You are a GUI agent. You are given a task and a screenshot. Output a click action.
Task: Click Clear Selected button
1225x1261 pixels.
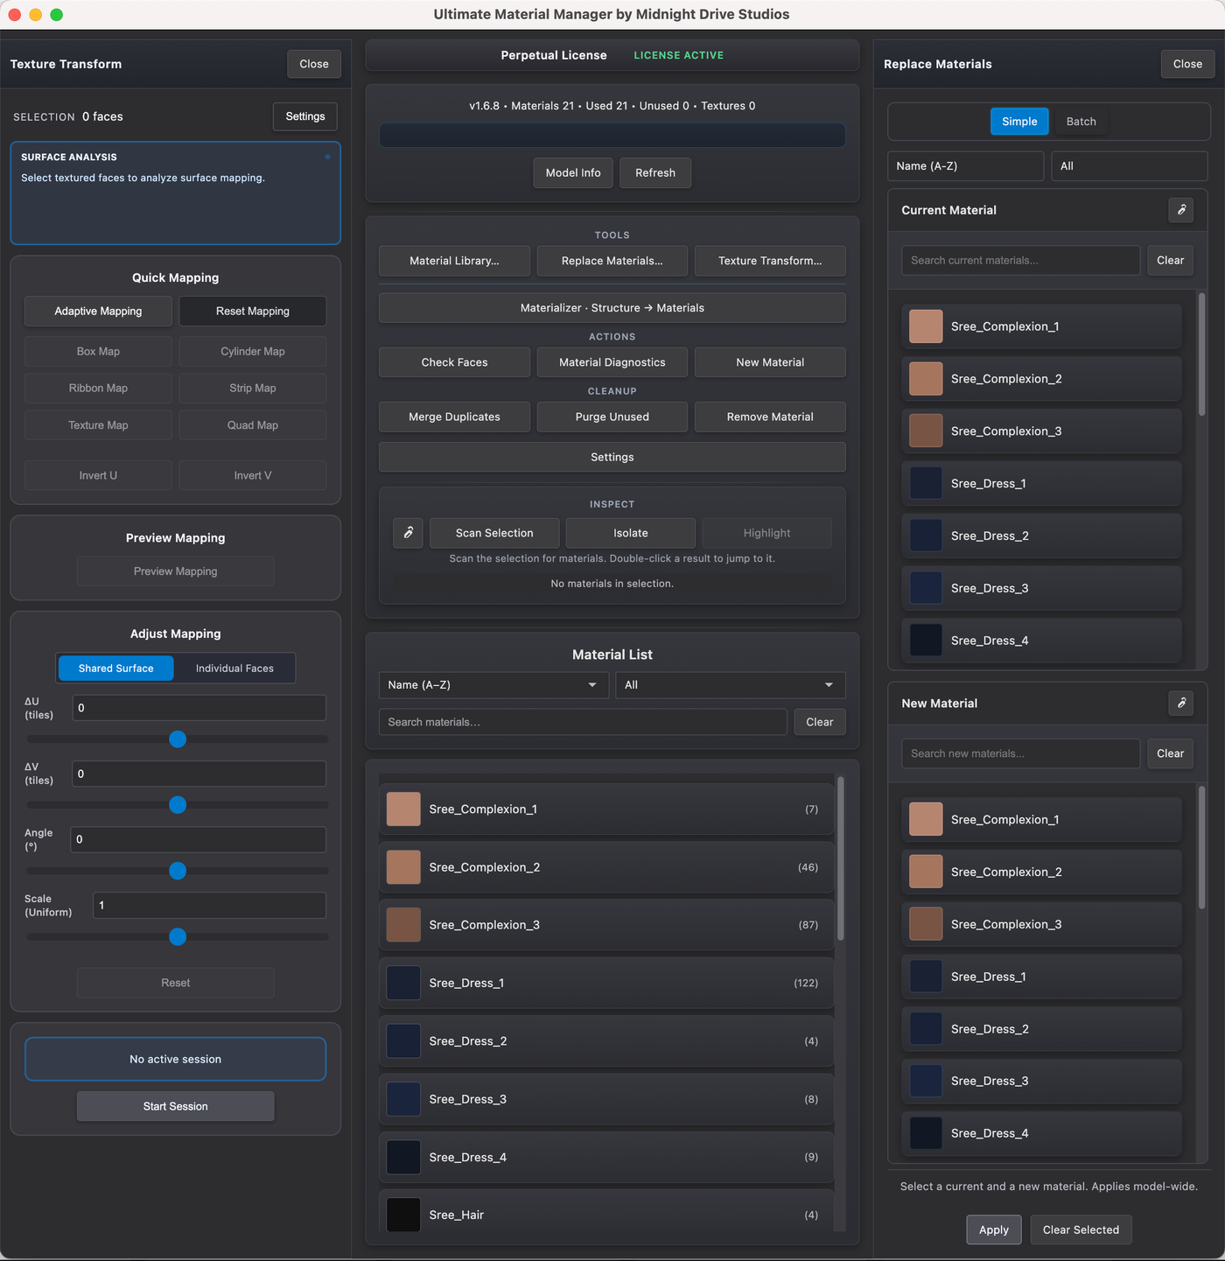[x=1081, y=1229]
